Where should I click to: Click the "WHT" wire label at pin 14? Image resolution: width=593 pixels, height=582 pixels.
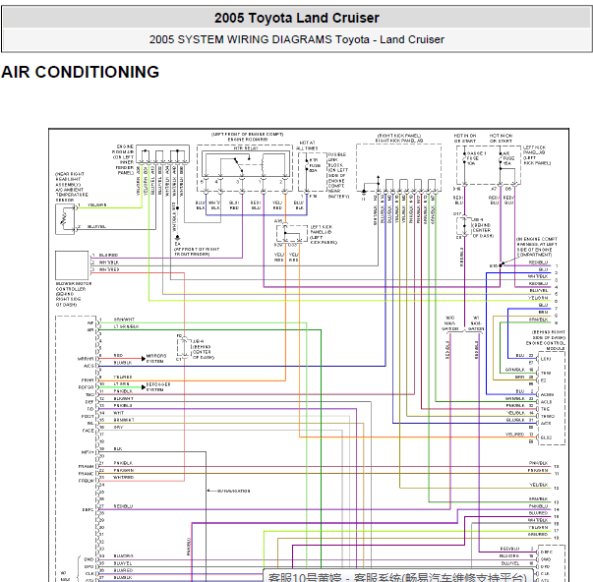point(119,413)
